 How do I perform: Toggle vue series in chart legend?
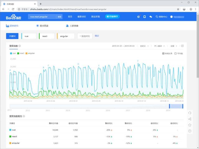coord(13,53)
